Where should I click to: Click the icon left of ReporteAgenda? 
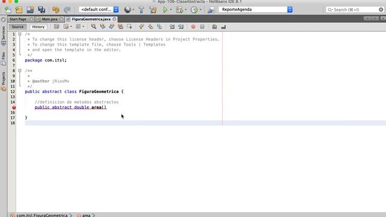[x=211, y=10]
